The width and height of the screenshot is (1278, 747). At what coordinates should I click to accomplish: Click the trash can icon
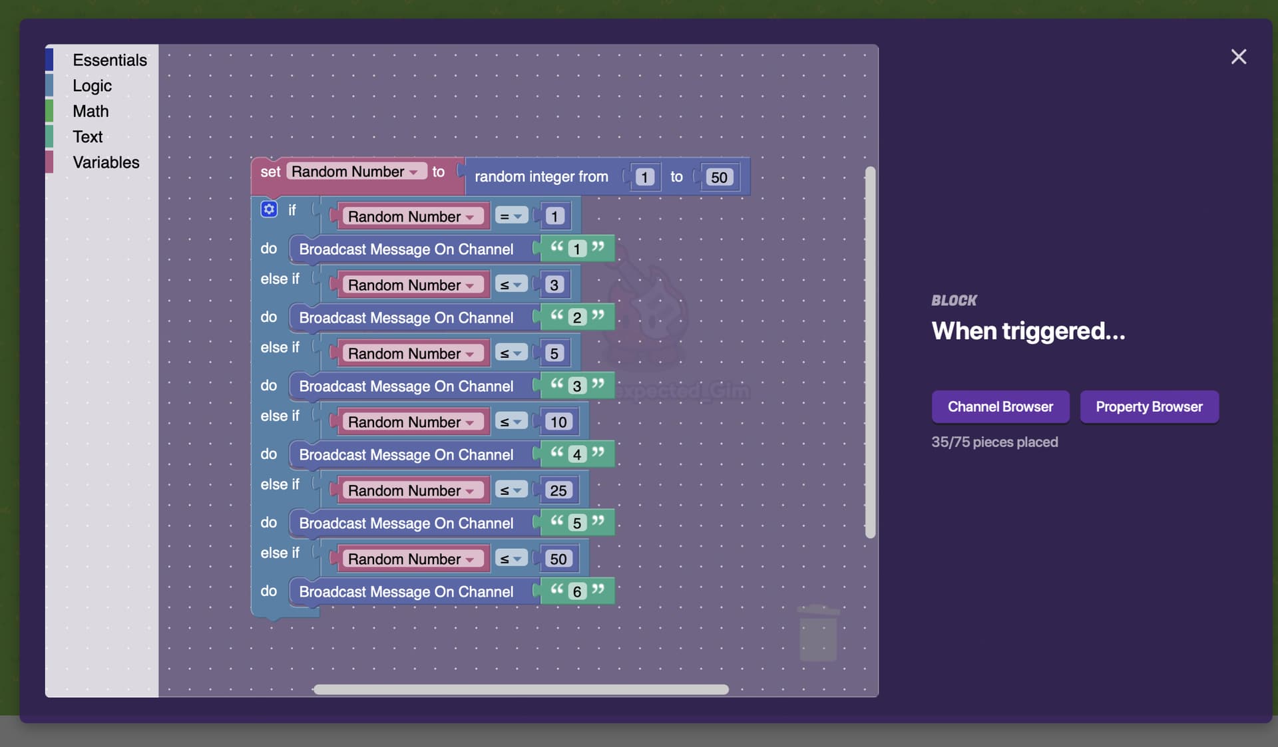[x=817, y=633]
